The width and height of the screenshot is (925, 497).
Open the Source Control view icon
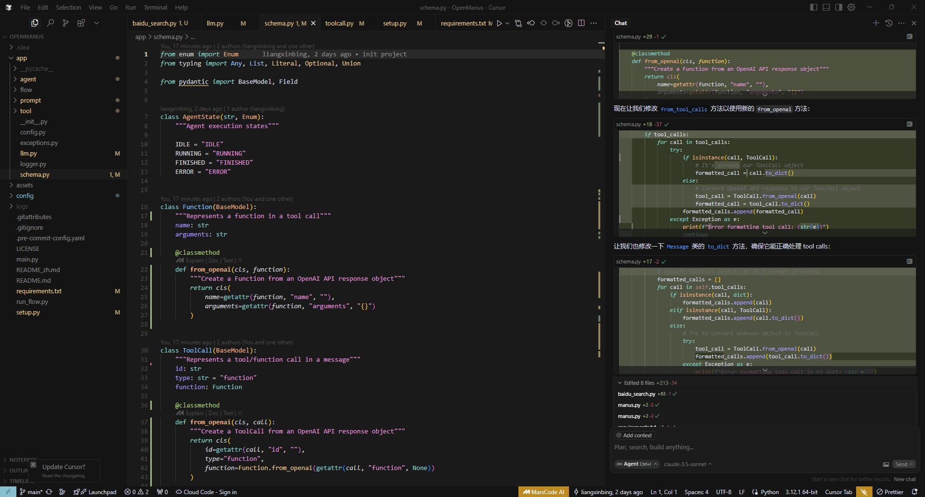point(66,23)
